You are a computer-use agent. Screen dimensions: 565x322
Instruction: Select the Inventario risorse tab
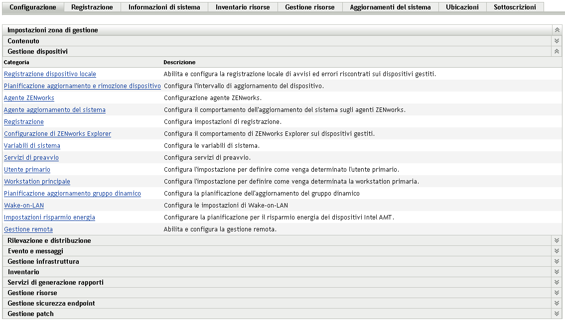click(243, 7)
